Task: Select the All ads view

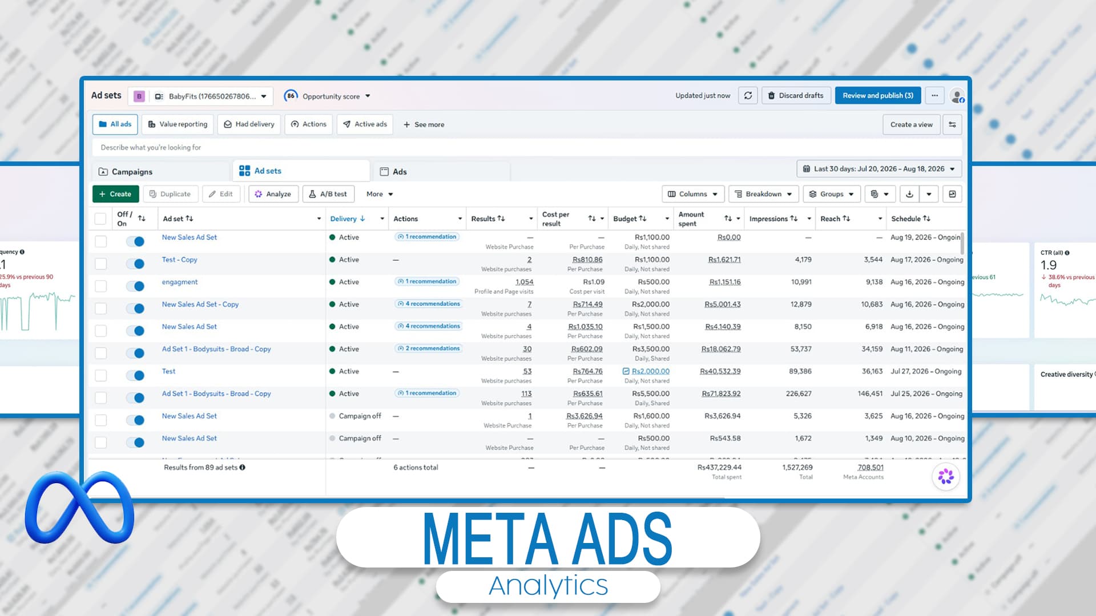Action: [x=115, y=124]
